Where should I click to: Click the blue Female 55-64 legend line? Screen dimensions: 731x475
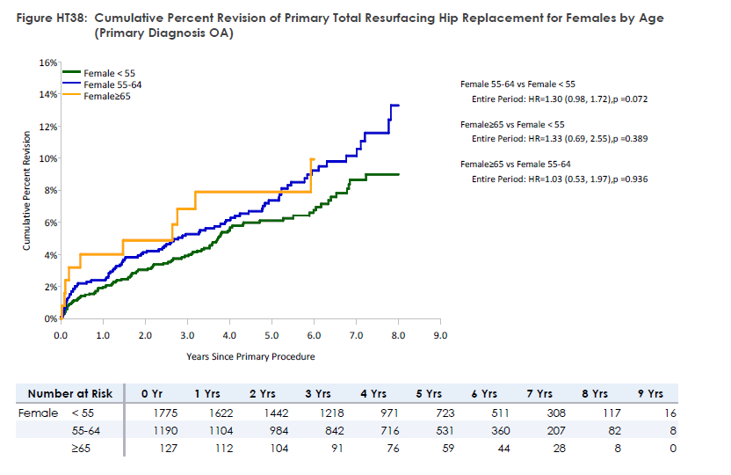(x=72, y=84)
